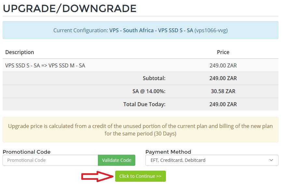Click the vps1066-vvg hostname text

(x=211, y=30)
